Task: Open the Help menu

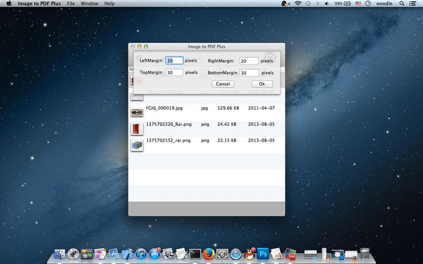Action: [x=109, y=4]
